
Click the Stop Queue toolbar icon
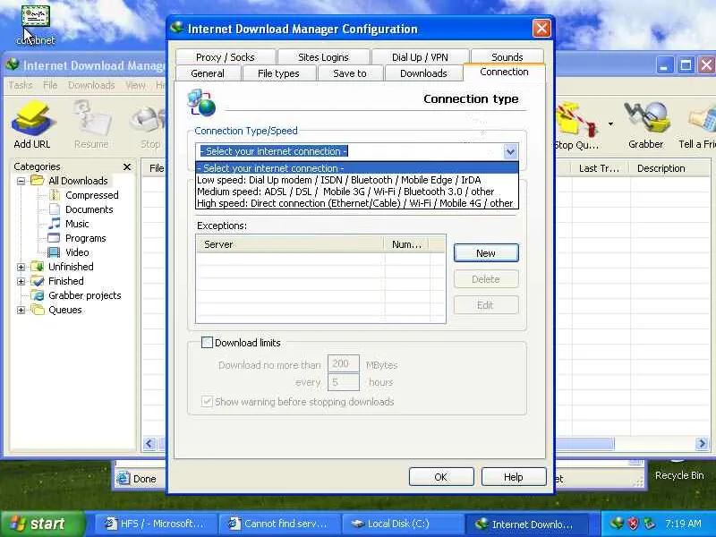pyautogui.click(x=576, y=120)
